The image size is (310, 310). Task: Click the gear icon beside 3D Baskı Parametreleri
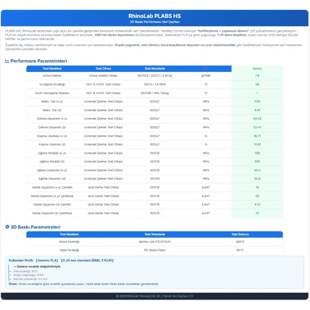click(x=7, y=227)
